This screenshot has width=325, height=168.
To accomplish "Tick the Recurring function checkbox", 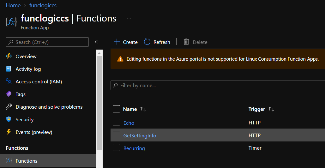I will [x=116, y=148].
